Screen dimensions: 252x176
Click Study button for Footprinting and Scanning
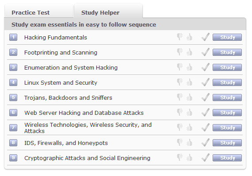[227, 52]
